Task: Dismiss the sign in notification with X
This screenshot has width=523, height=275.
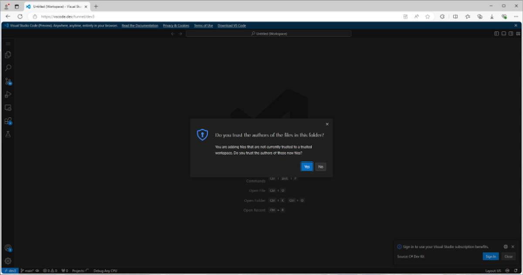Action: (x=513, y=247)
